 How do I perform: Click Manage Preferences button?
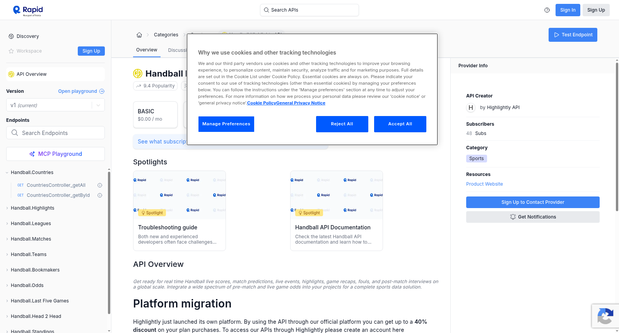pos(226,124)
